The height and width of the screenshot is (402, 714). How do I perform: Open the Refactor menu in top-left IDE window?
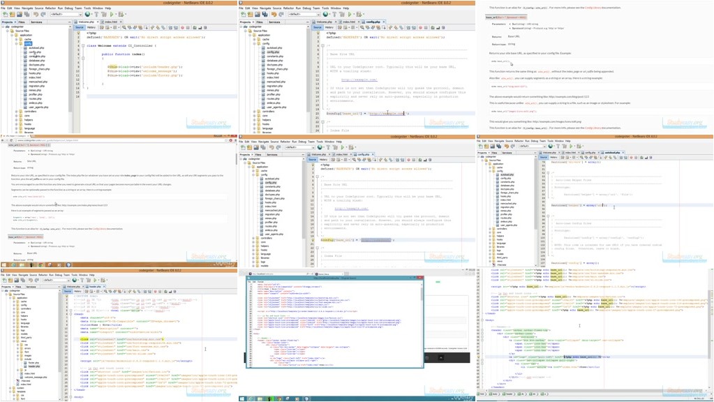[x=50, y=8]
